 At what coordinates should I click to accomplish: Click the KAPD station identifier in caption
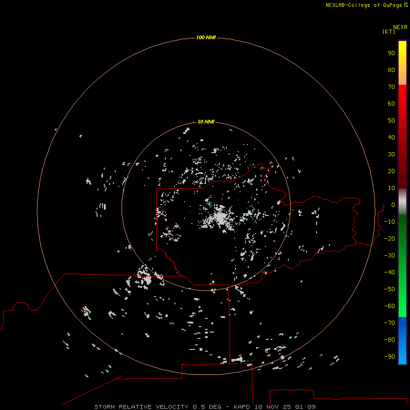(x=242, y=407)
